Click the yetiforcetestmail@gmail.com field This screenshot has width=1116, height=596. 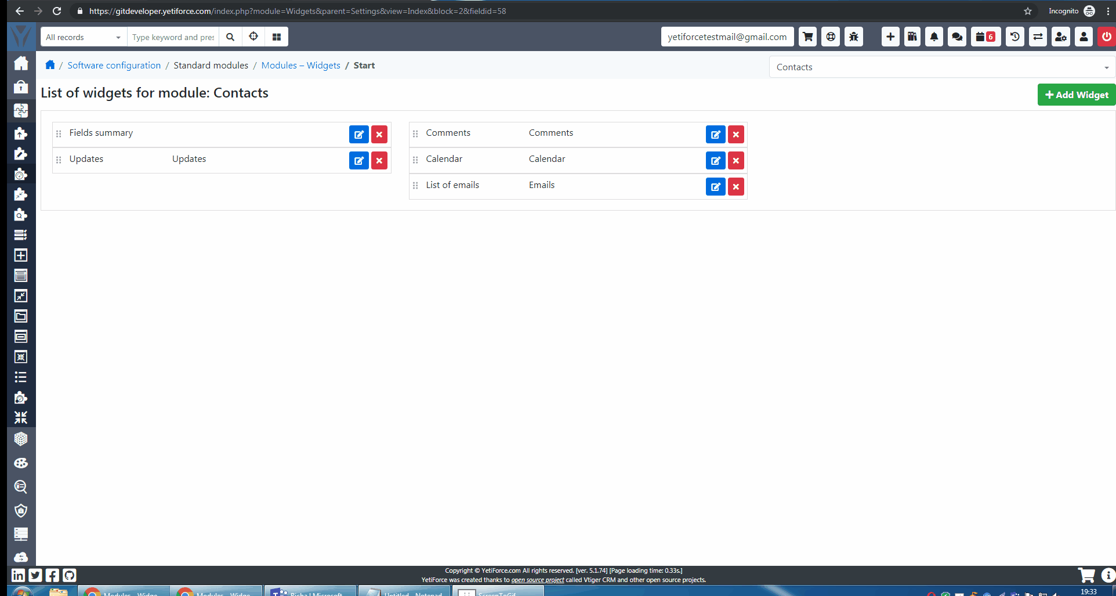(x=727, y=37)
